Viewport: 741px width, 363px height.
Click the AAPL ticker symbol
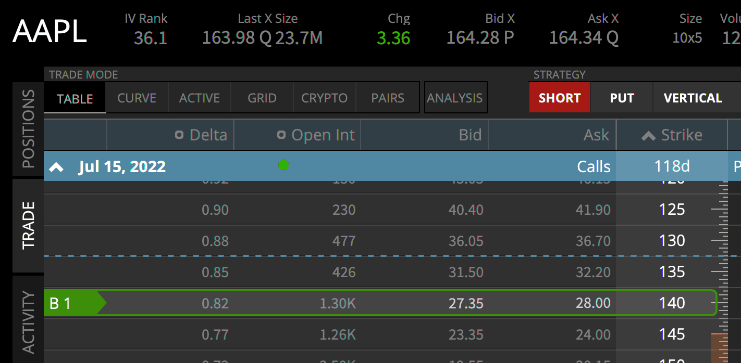(x=50, y=32)
